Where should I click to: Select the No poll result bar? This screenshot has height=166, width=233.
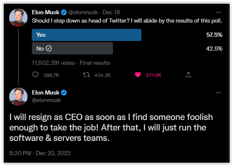[x=72, y=49]
